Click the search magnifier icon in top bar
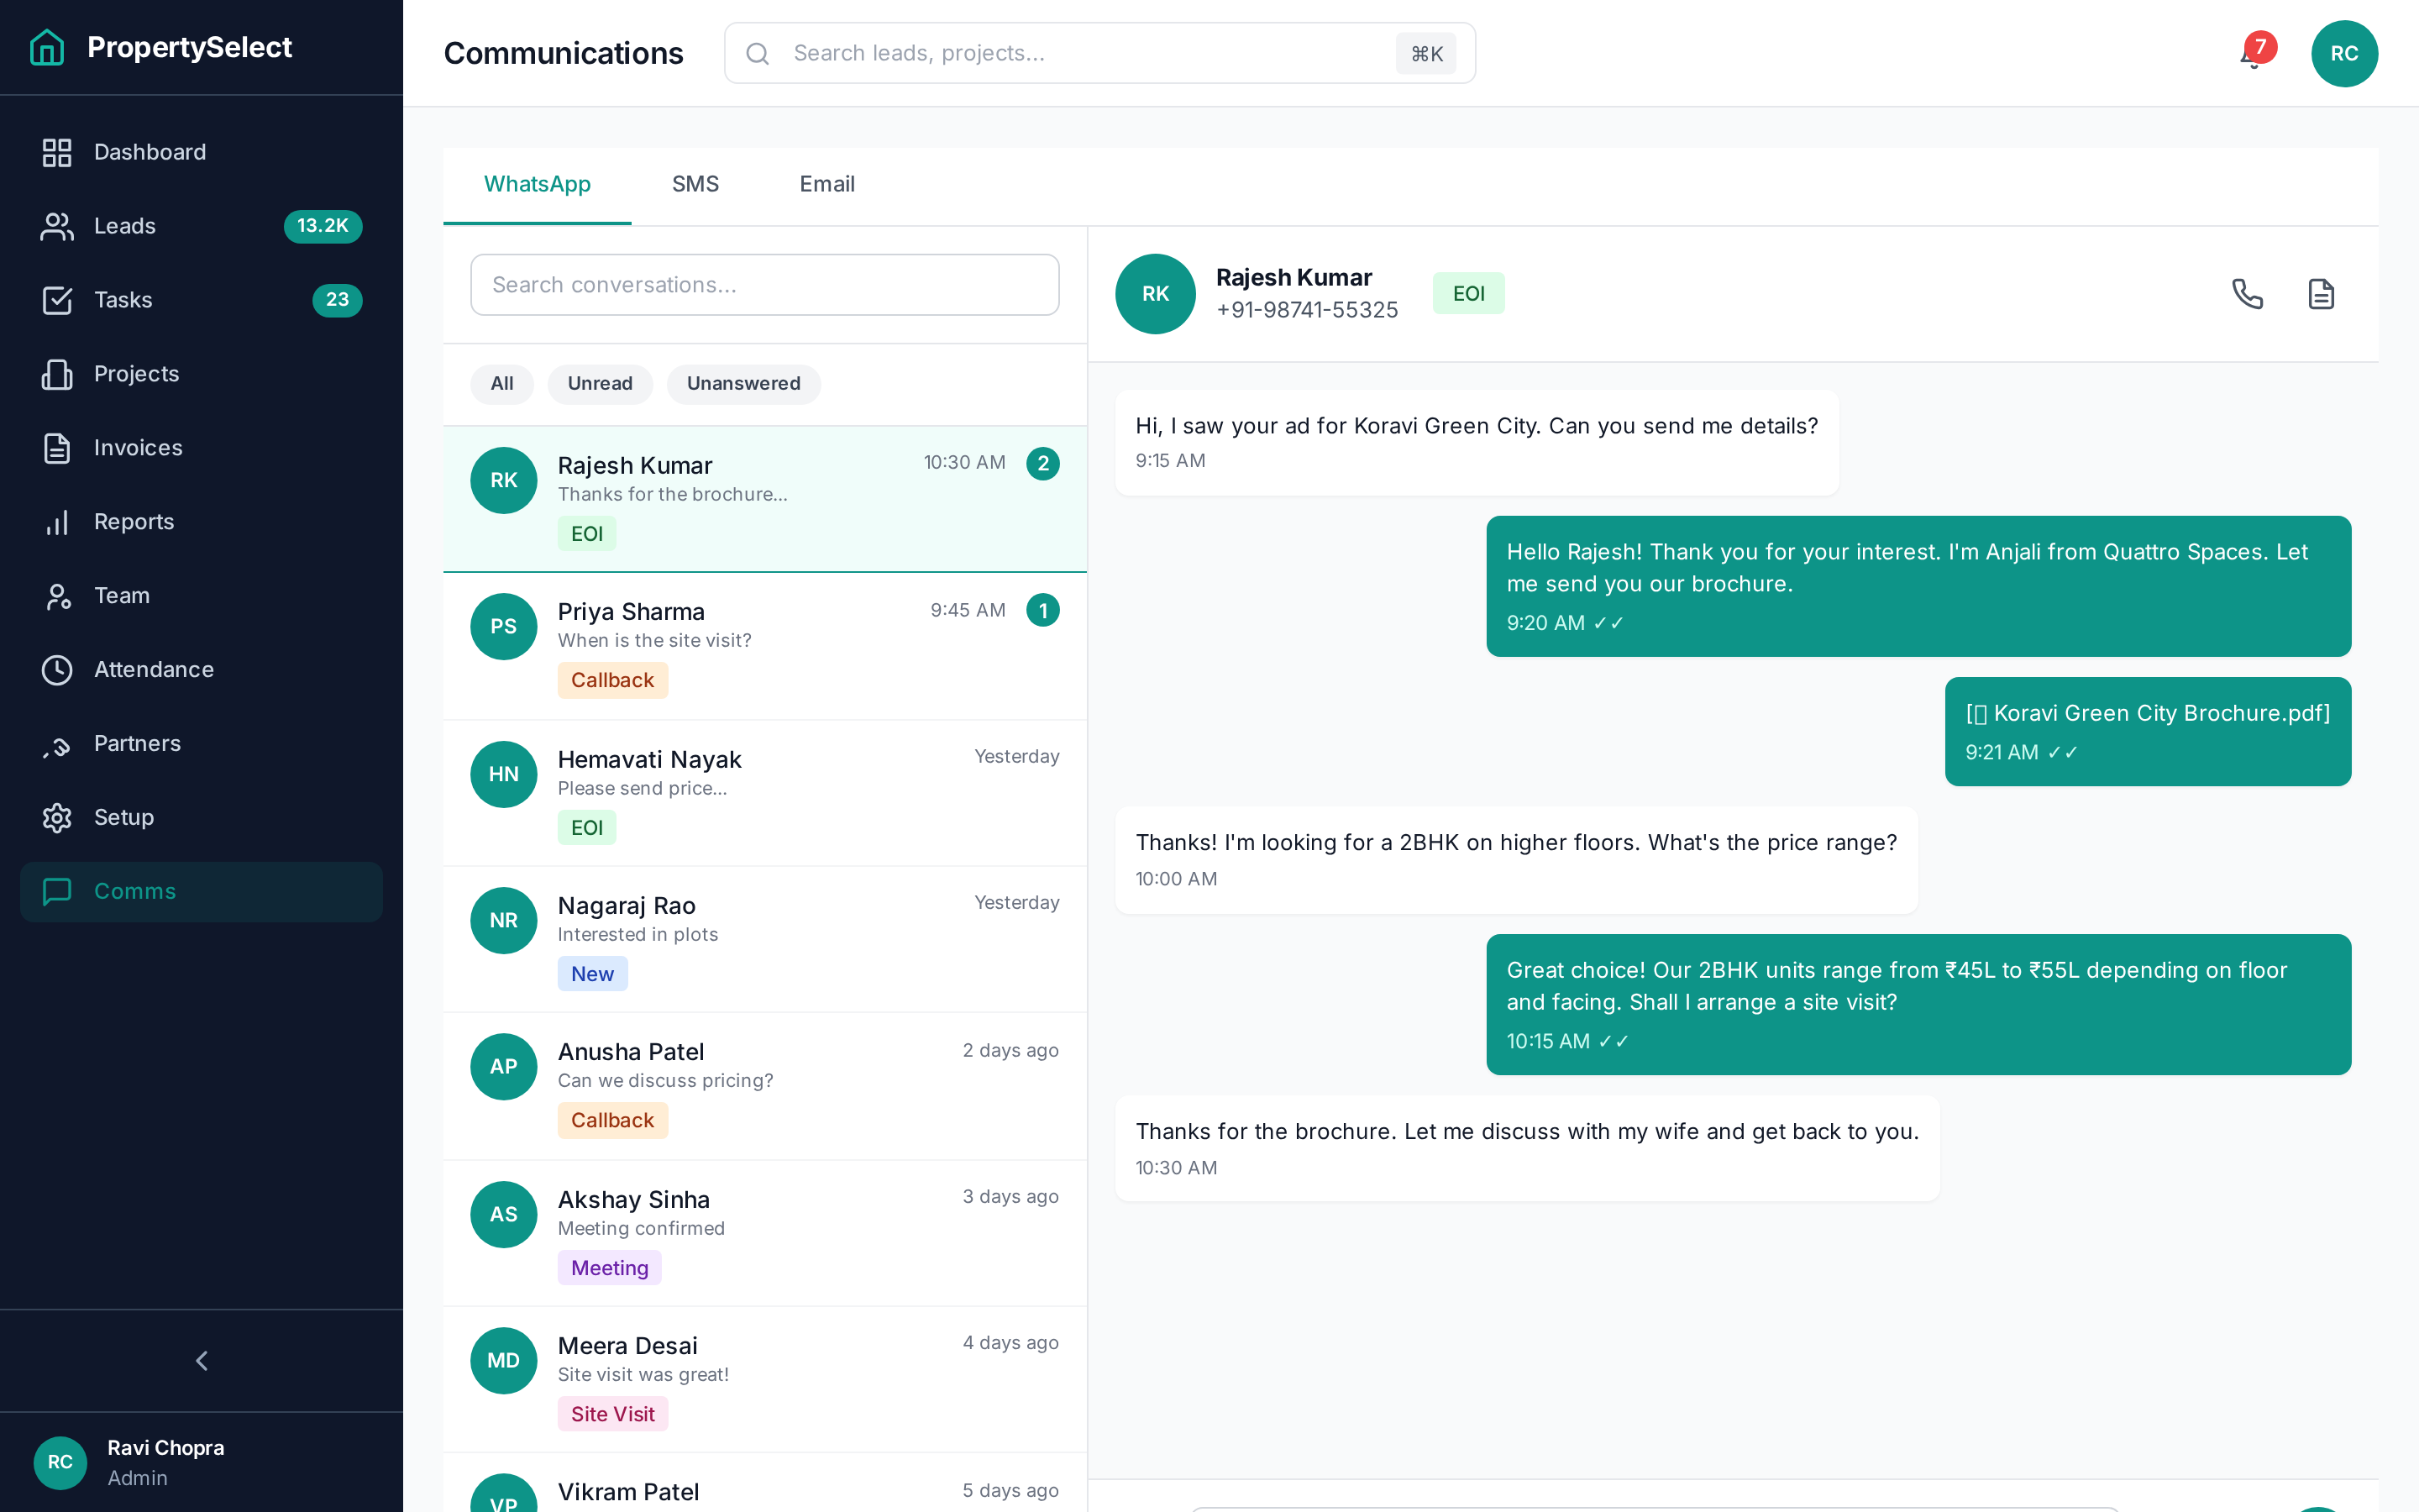This screenshot has width=2419, height=1512. pos(758,54)
